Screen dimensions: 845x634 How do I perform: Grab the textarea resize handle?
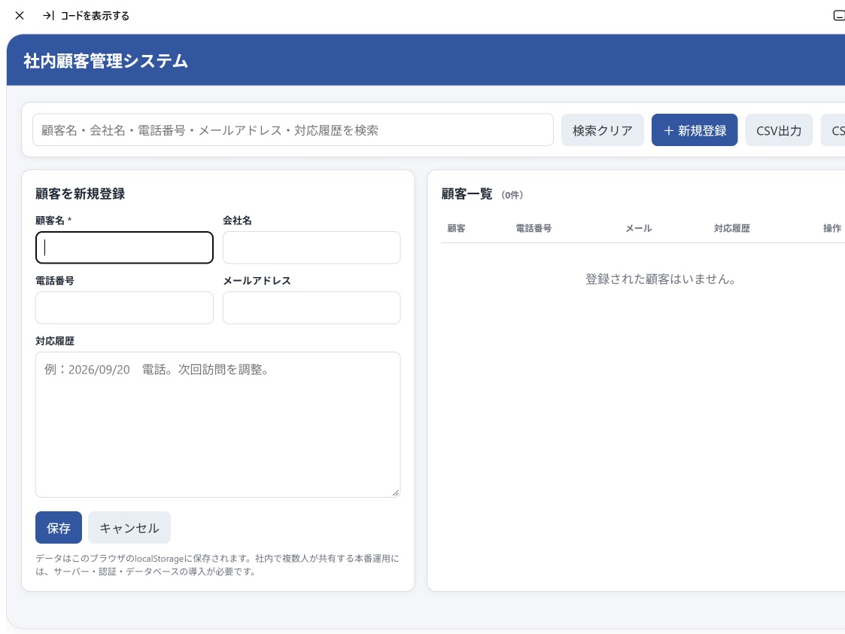(396, 492)
